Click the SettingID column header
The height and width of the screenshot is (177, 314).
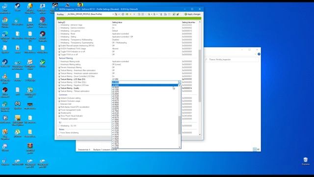[61, 22]
